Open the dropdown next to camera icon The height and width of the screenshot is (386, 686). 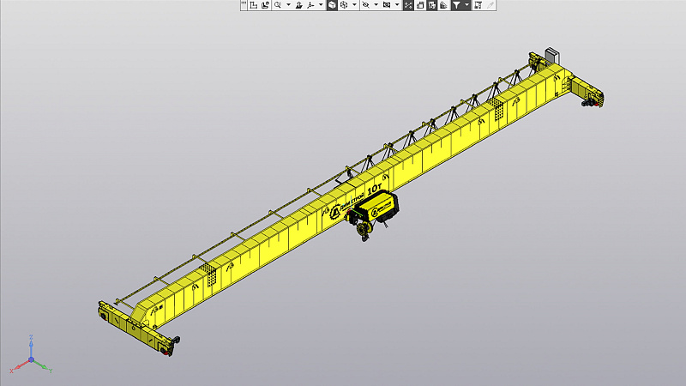point(397,5)
